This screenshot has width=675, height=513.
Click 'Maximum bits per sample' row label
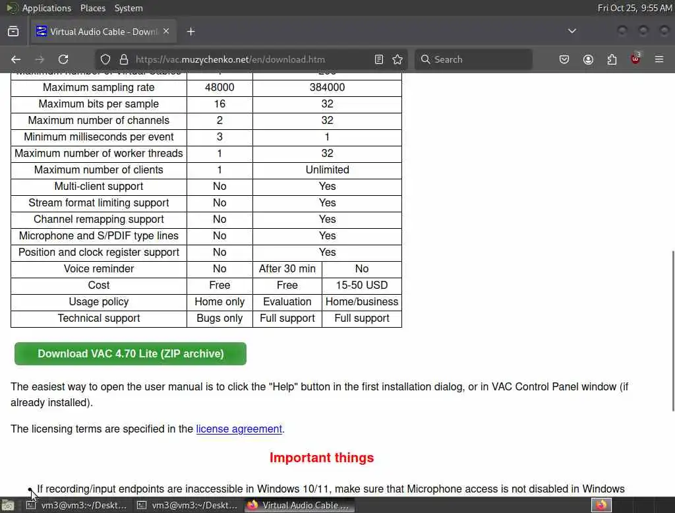(99, 104)
